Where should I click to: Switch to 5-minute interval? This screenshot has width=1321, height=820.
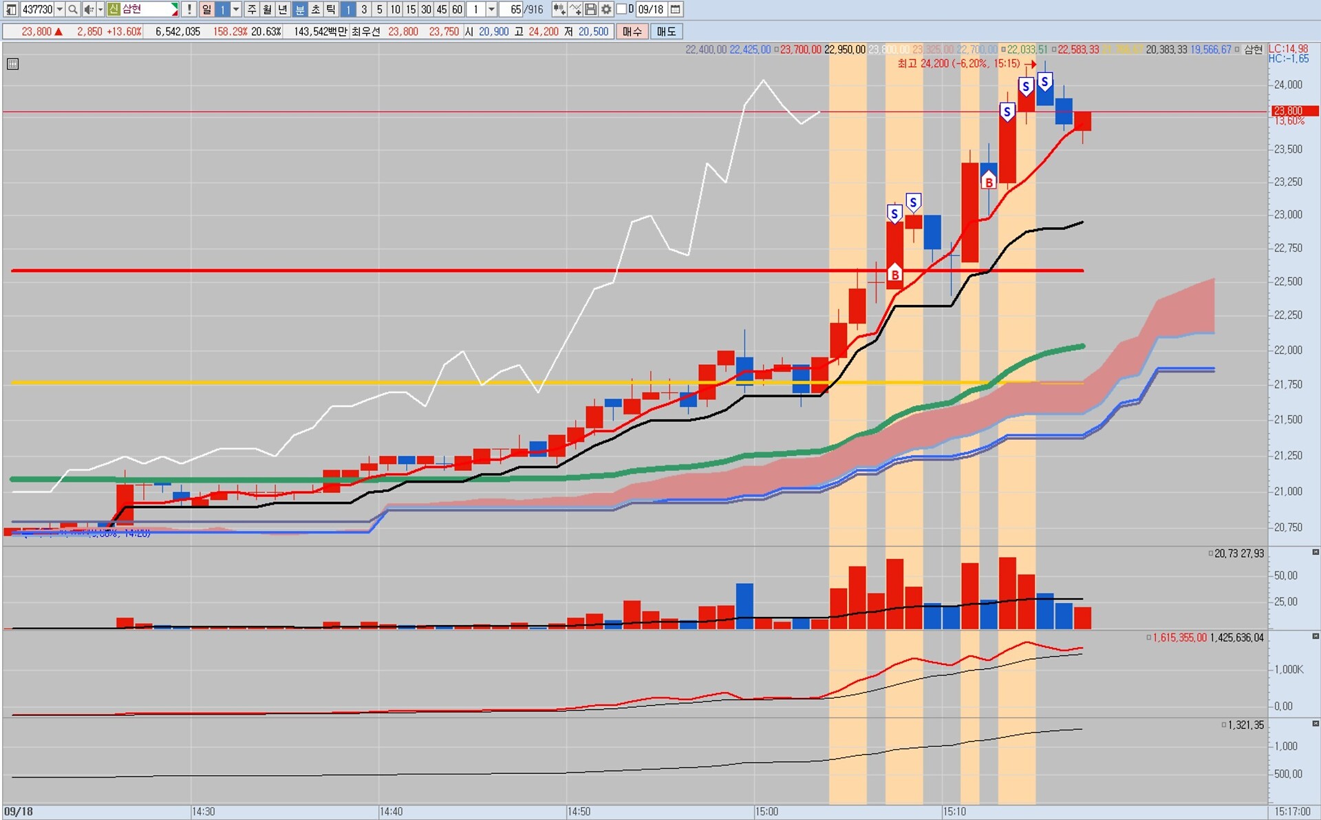[x=379, y=10]
